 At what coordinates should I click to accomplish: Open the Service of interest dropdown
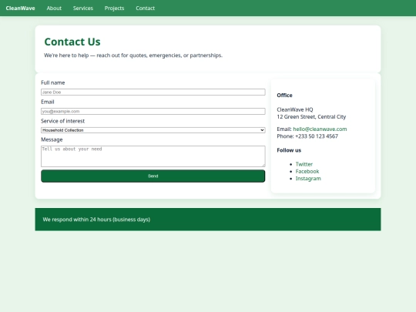(x=153, y=130)
